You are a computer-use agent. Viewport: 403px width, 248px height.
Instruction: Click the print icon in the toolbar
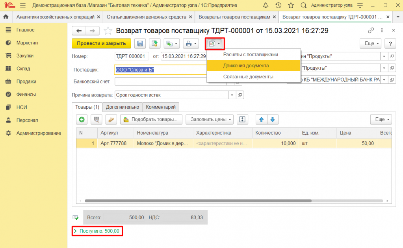tap(189, 43)
